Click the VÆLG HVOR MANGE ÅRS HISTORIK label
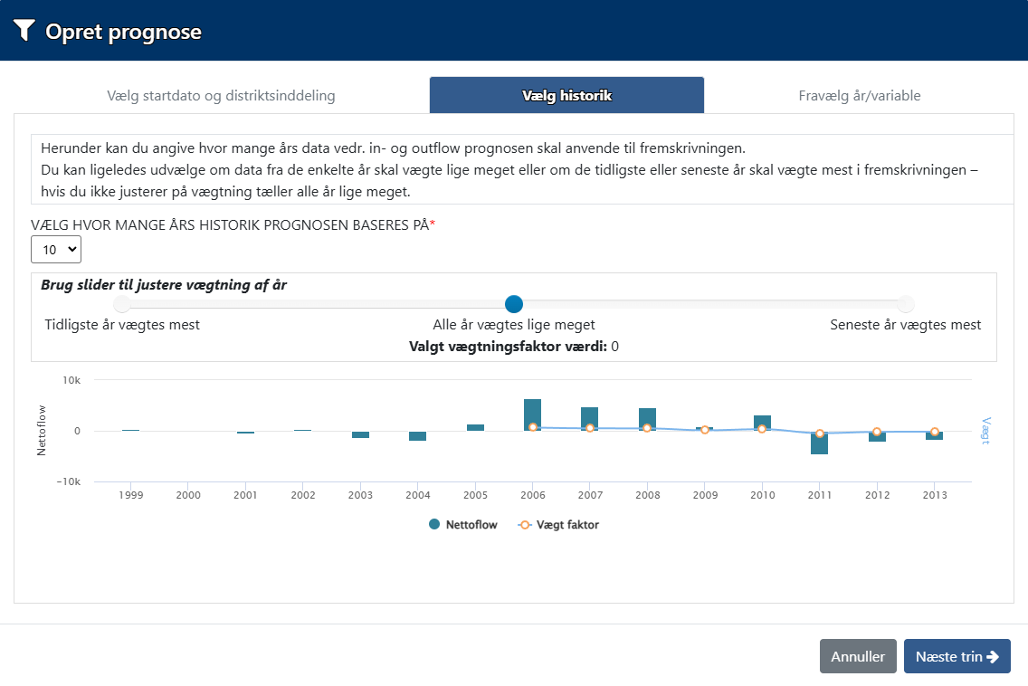The height and width of the screenshot is (686, 1028). 233,225
